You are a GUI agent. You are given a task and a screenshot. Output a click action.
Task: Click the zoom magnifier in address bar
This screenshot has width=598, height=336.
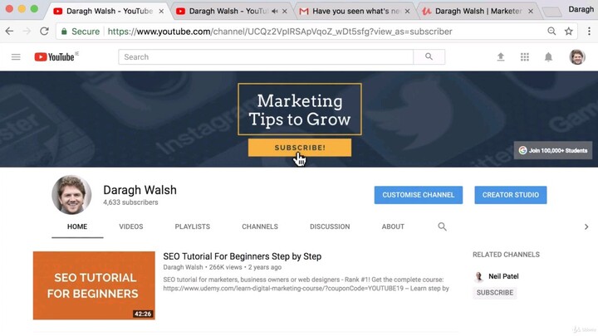(551, 32)
